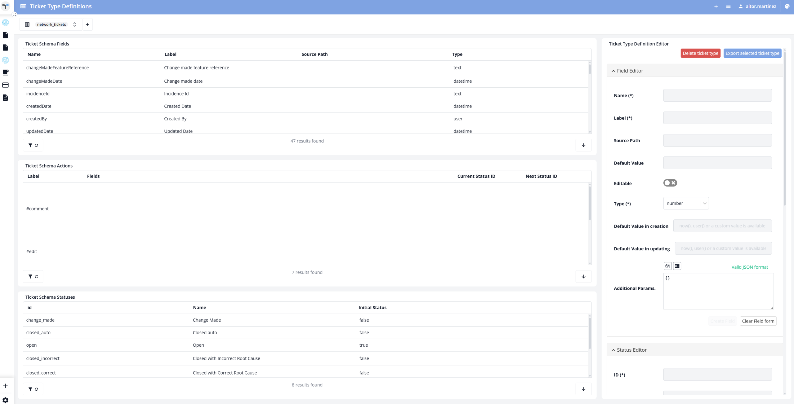
Task: Click the theme palette icon in header
Action: pyautogui.click(x=787, y=6)
